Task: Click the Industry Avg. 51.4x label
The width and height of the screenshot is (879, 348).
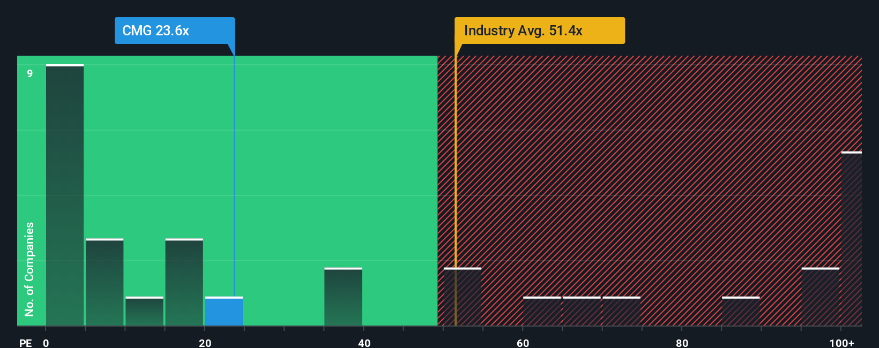Action: (x=540, y=31)
